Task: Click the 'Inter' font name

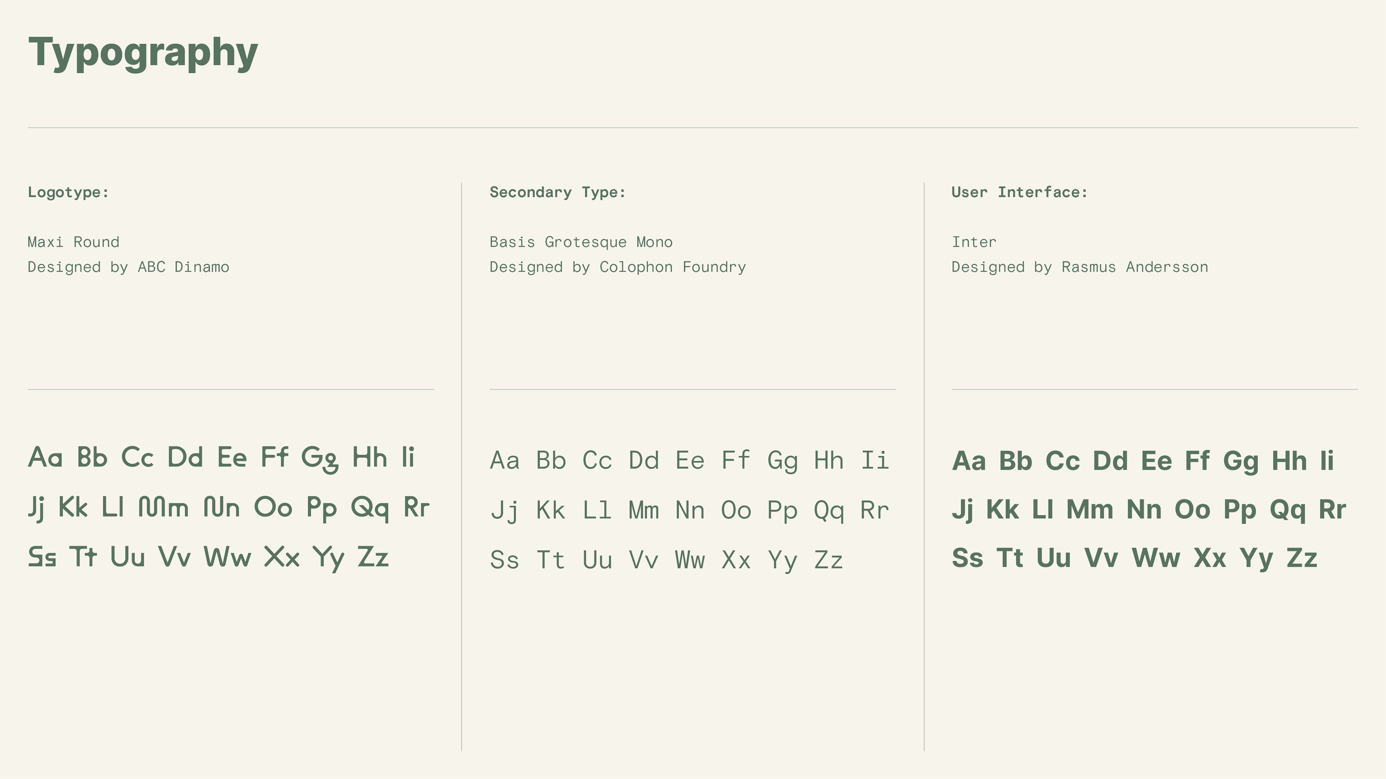Action: coord(975,242)
